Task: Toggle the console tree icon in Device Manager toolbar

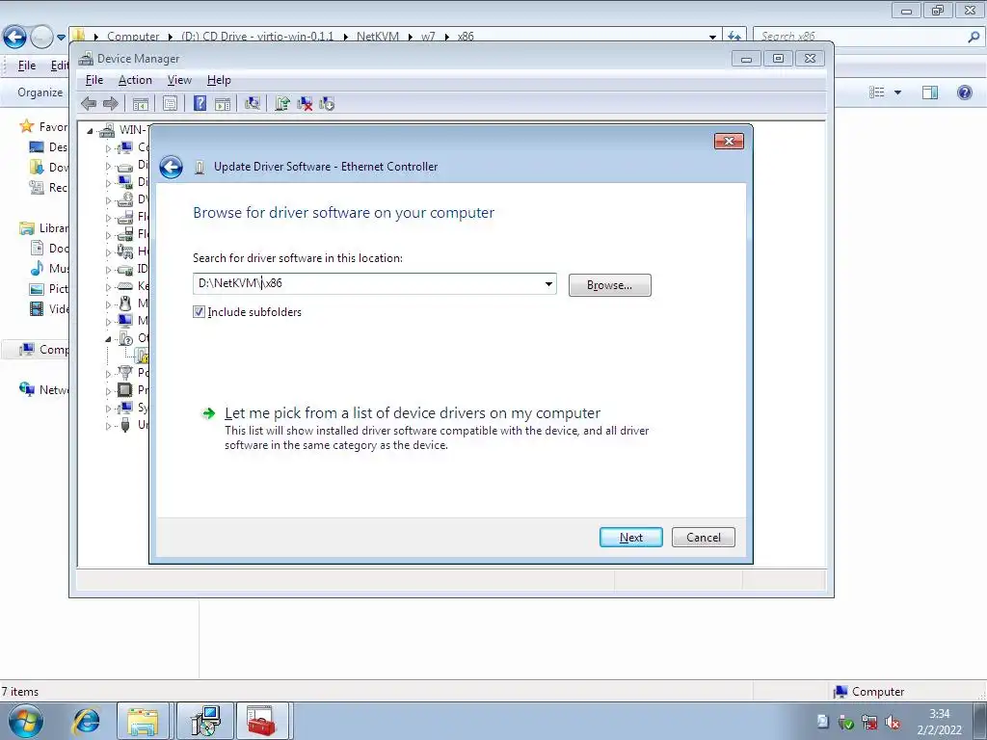Action: click(141, 104)
